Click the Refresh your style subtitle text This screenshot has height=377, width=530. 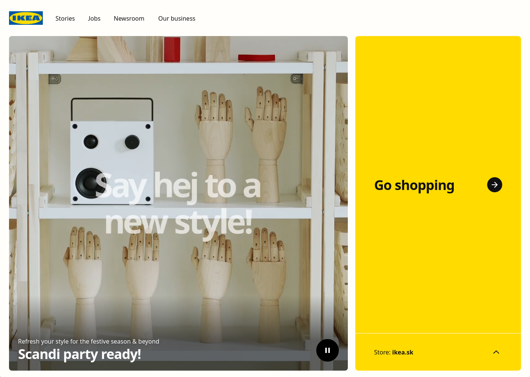[x=89, y=341]
